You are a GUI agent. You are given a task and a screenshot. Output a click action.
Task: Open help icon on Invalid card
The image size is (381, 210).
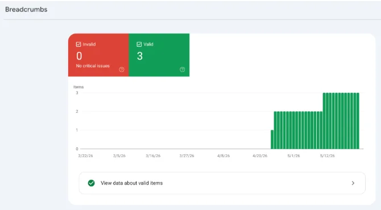pos(122,69)
